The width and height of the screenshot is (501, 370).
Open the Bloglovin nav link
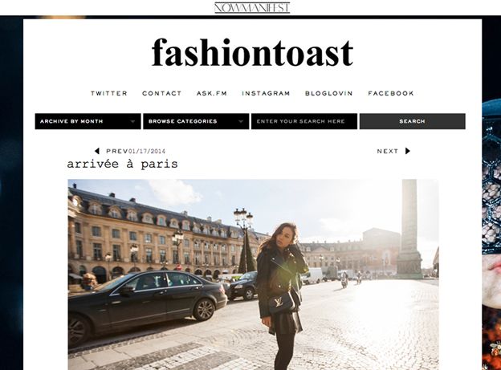point(329,93)
